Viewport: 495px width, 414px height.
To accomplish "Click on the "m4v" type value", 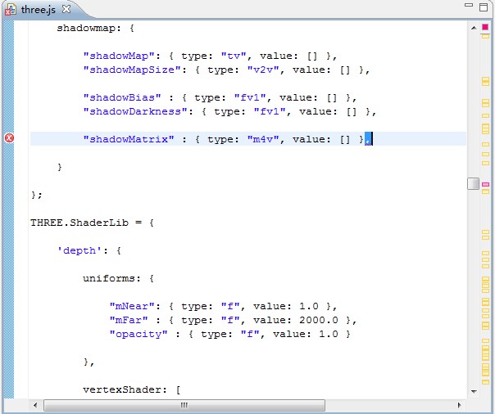I will coord(263,139).
